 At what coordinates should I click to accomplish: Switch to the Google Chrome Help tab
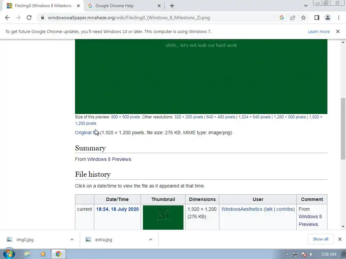coord(124,6)
